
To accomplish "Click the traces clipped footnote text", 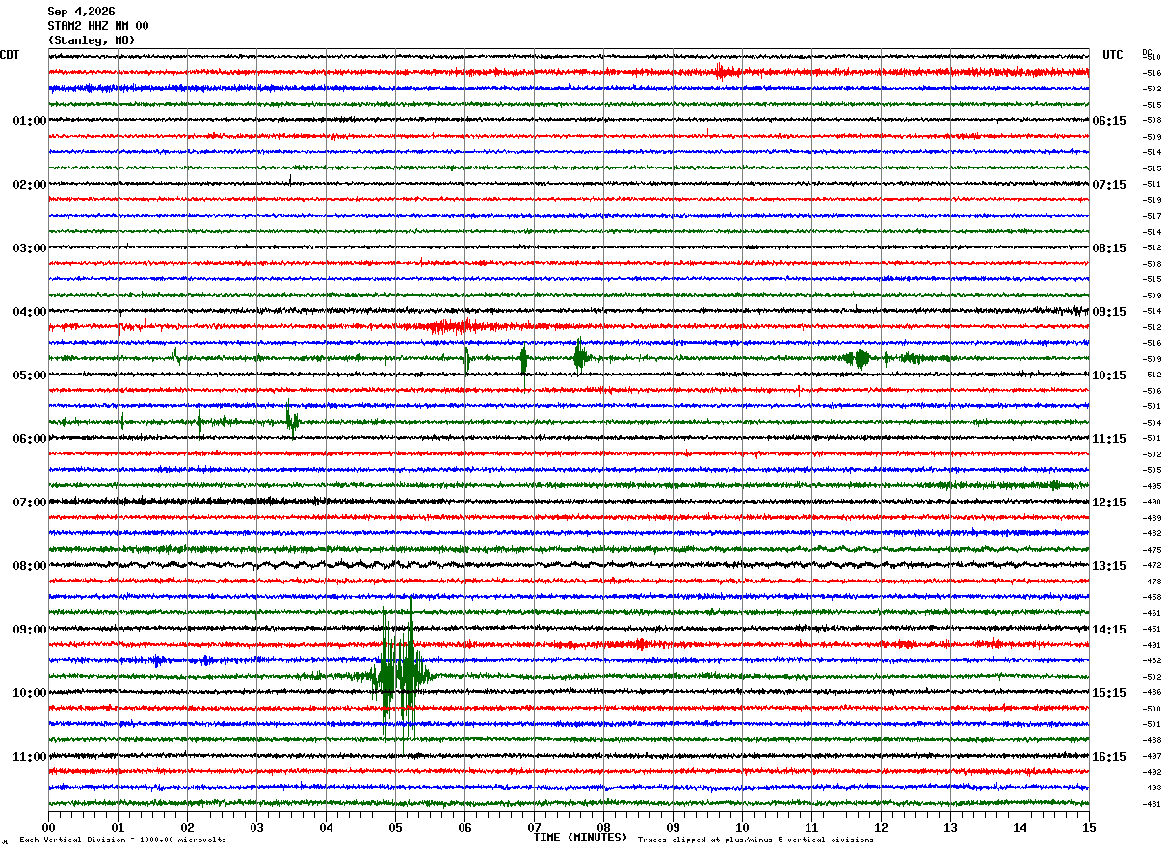I will [755, 840].
